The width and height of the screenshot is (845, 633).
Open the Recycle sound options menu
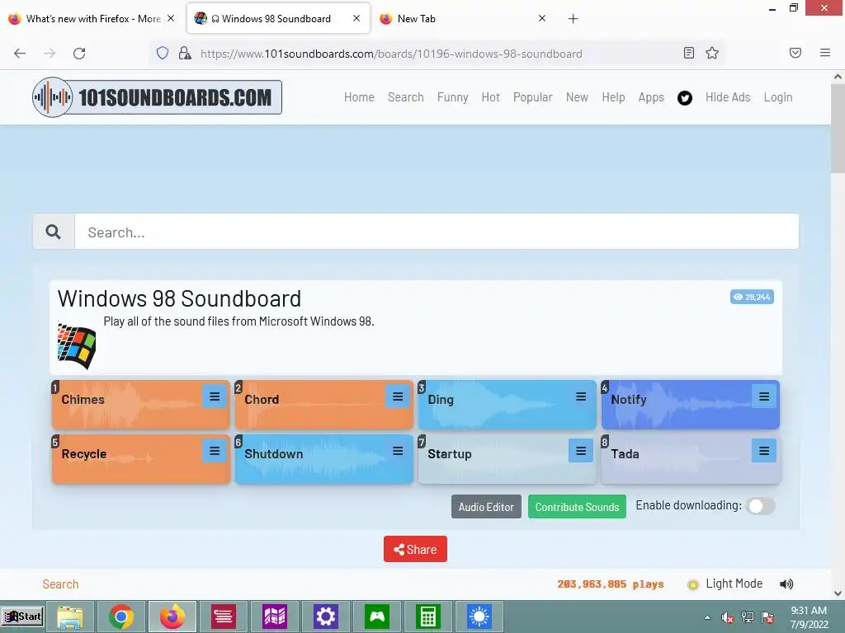(x=215, y=451)
